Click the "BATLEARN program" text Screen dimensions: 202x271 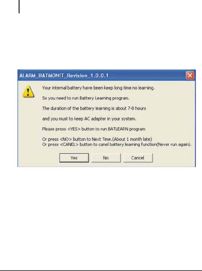[127, 129]
